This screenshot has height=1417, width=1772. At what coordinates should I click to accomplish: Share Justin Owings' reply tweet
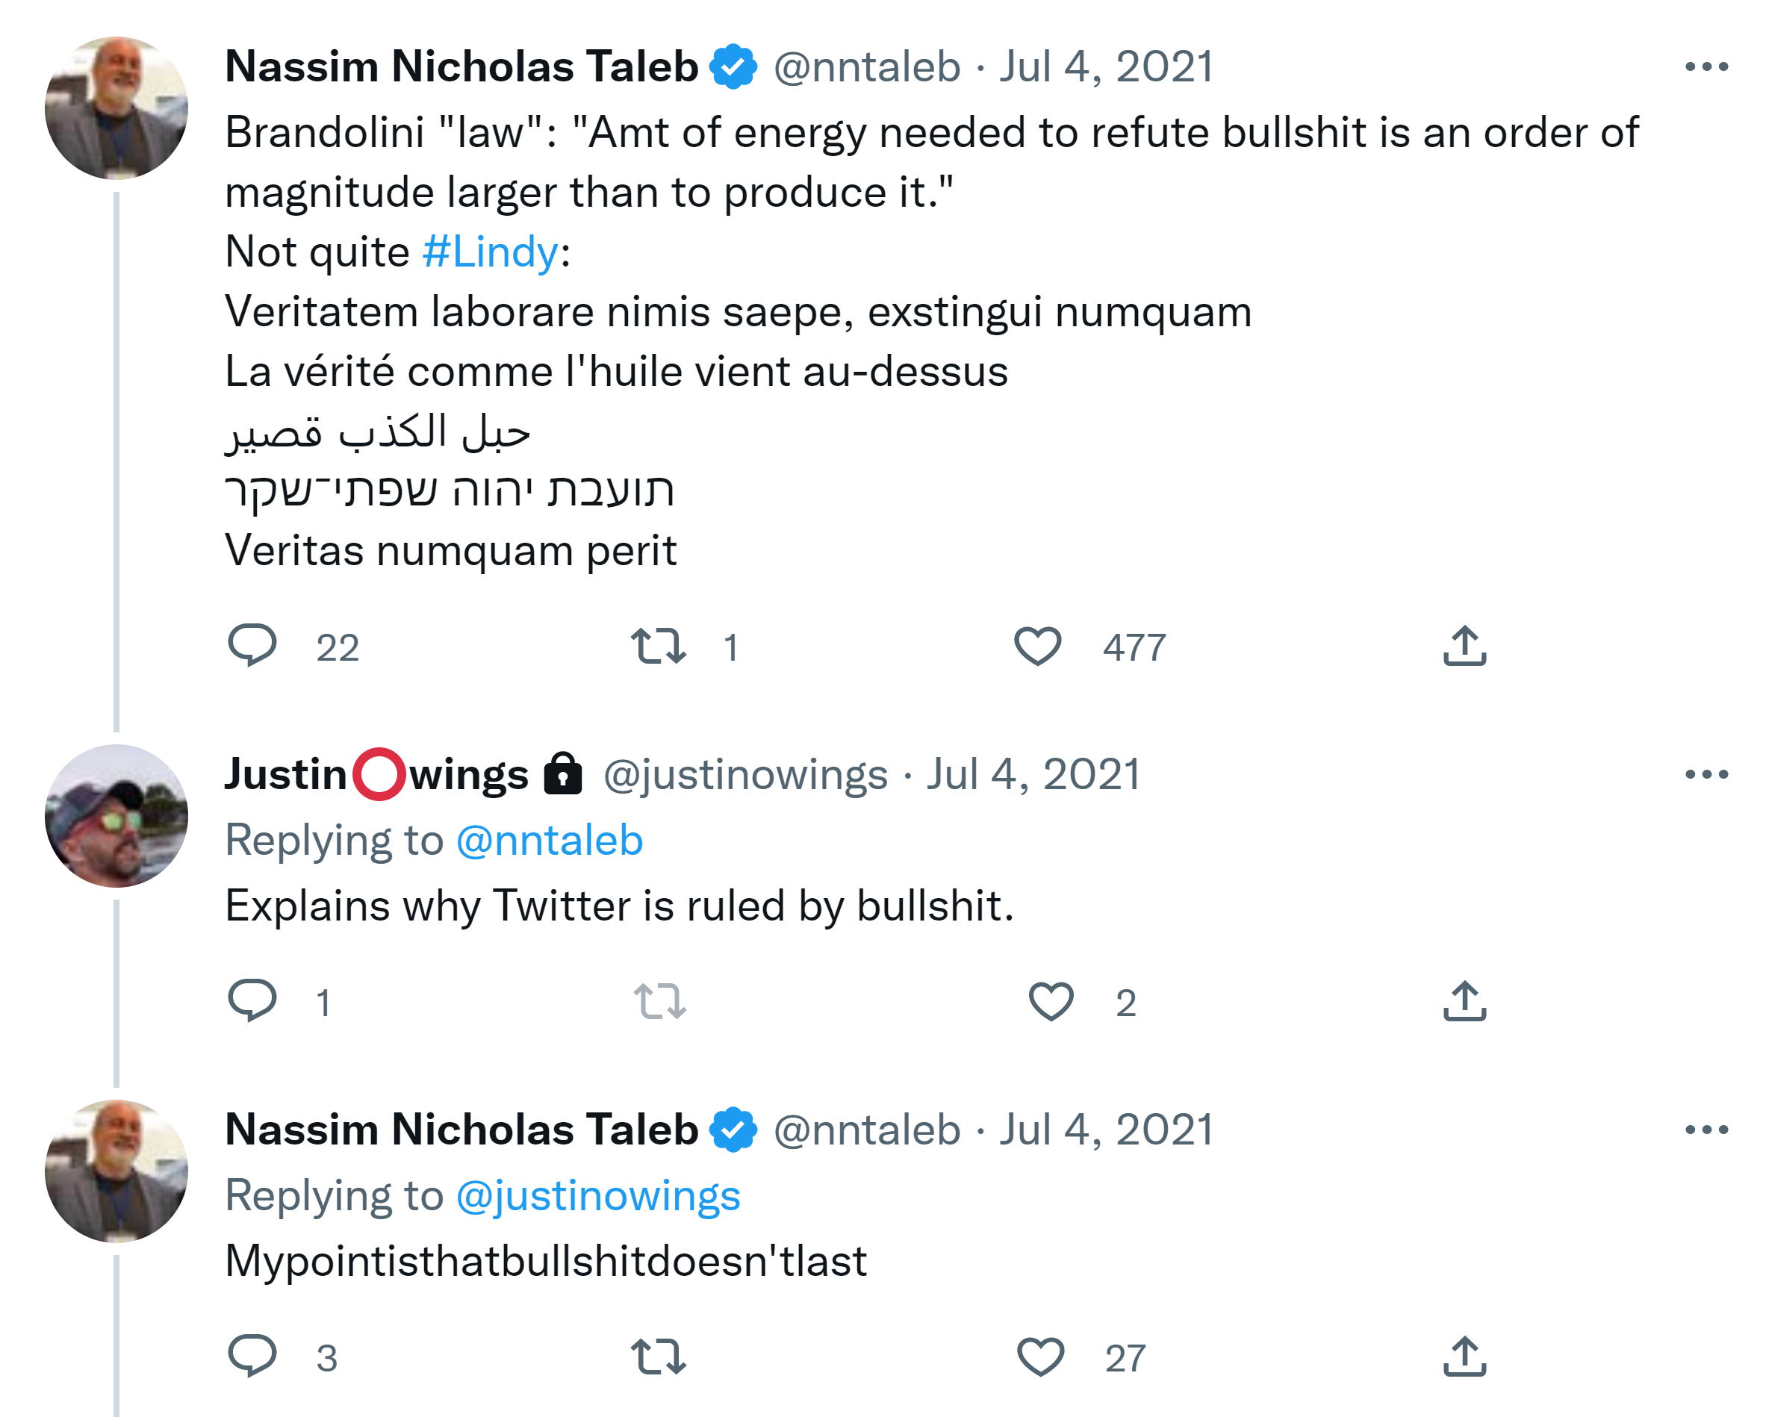[x=1464, y=1001]
